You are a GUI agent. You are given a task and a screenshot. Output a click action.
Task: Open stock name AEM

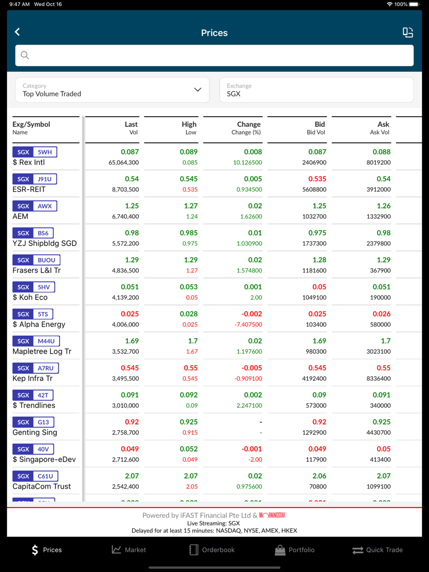click(21, 217)
